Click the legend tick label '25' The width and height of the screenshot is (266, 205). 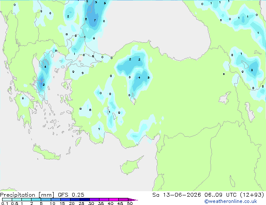(81, 203)
